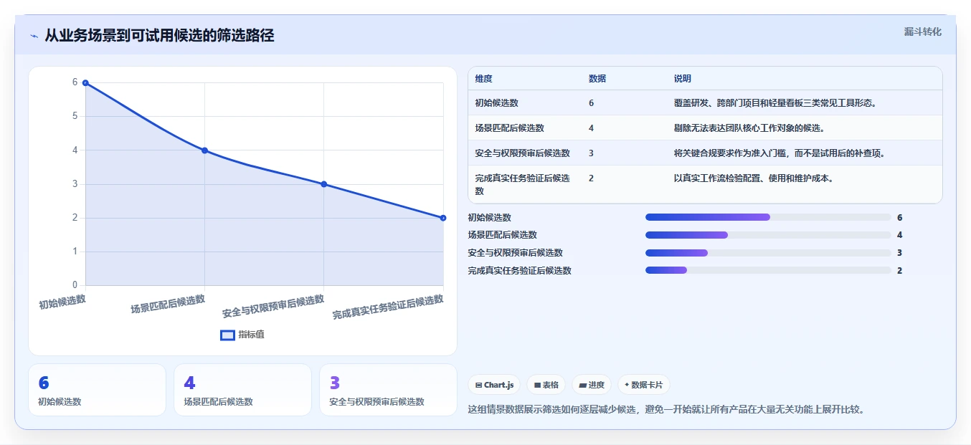Screen dimensions: 971x445
Task: Click the 安全与权限预审后候选数 progress bar
Action: [x=768, y=253]
